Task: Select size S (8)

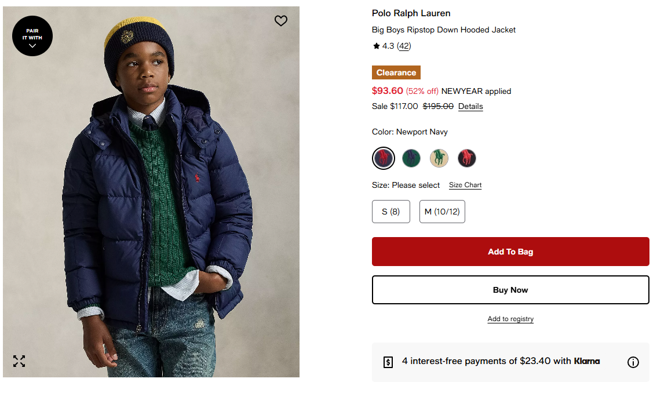Action: (x=390, y=212)
